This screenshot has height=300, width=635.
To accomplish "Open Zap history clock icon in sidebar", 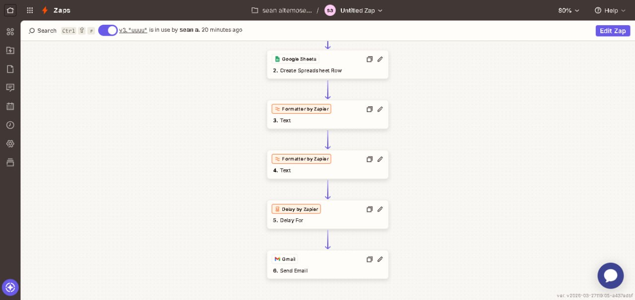I will click(x=10, y=125).
